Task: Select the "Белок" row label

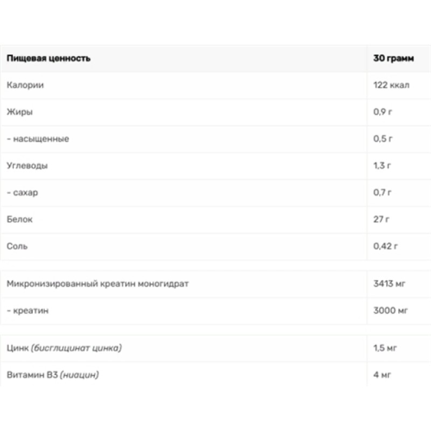Action: (x=21, y=219)
